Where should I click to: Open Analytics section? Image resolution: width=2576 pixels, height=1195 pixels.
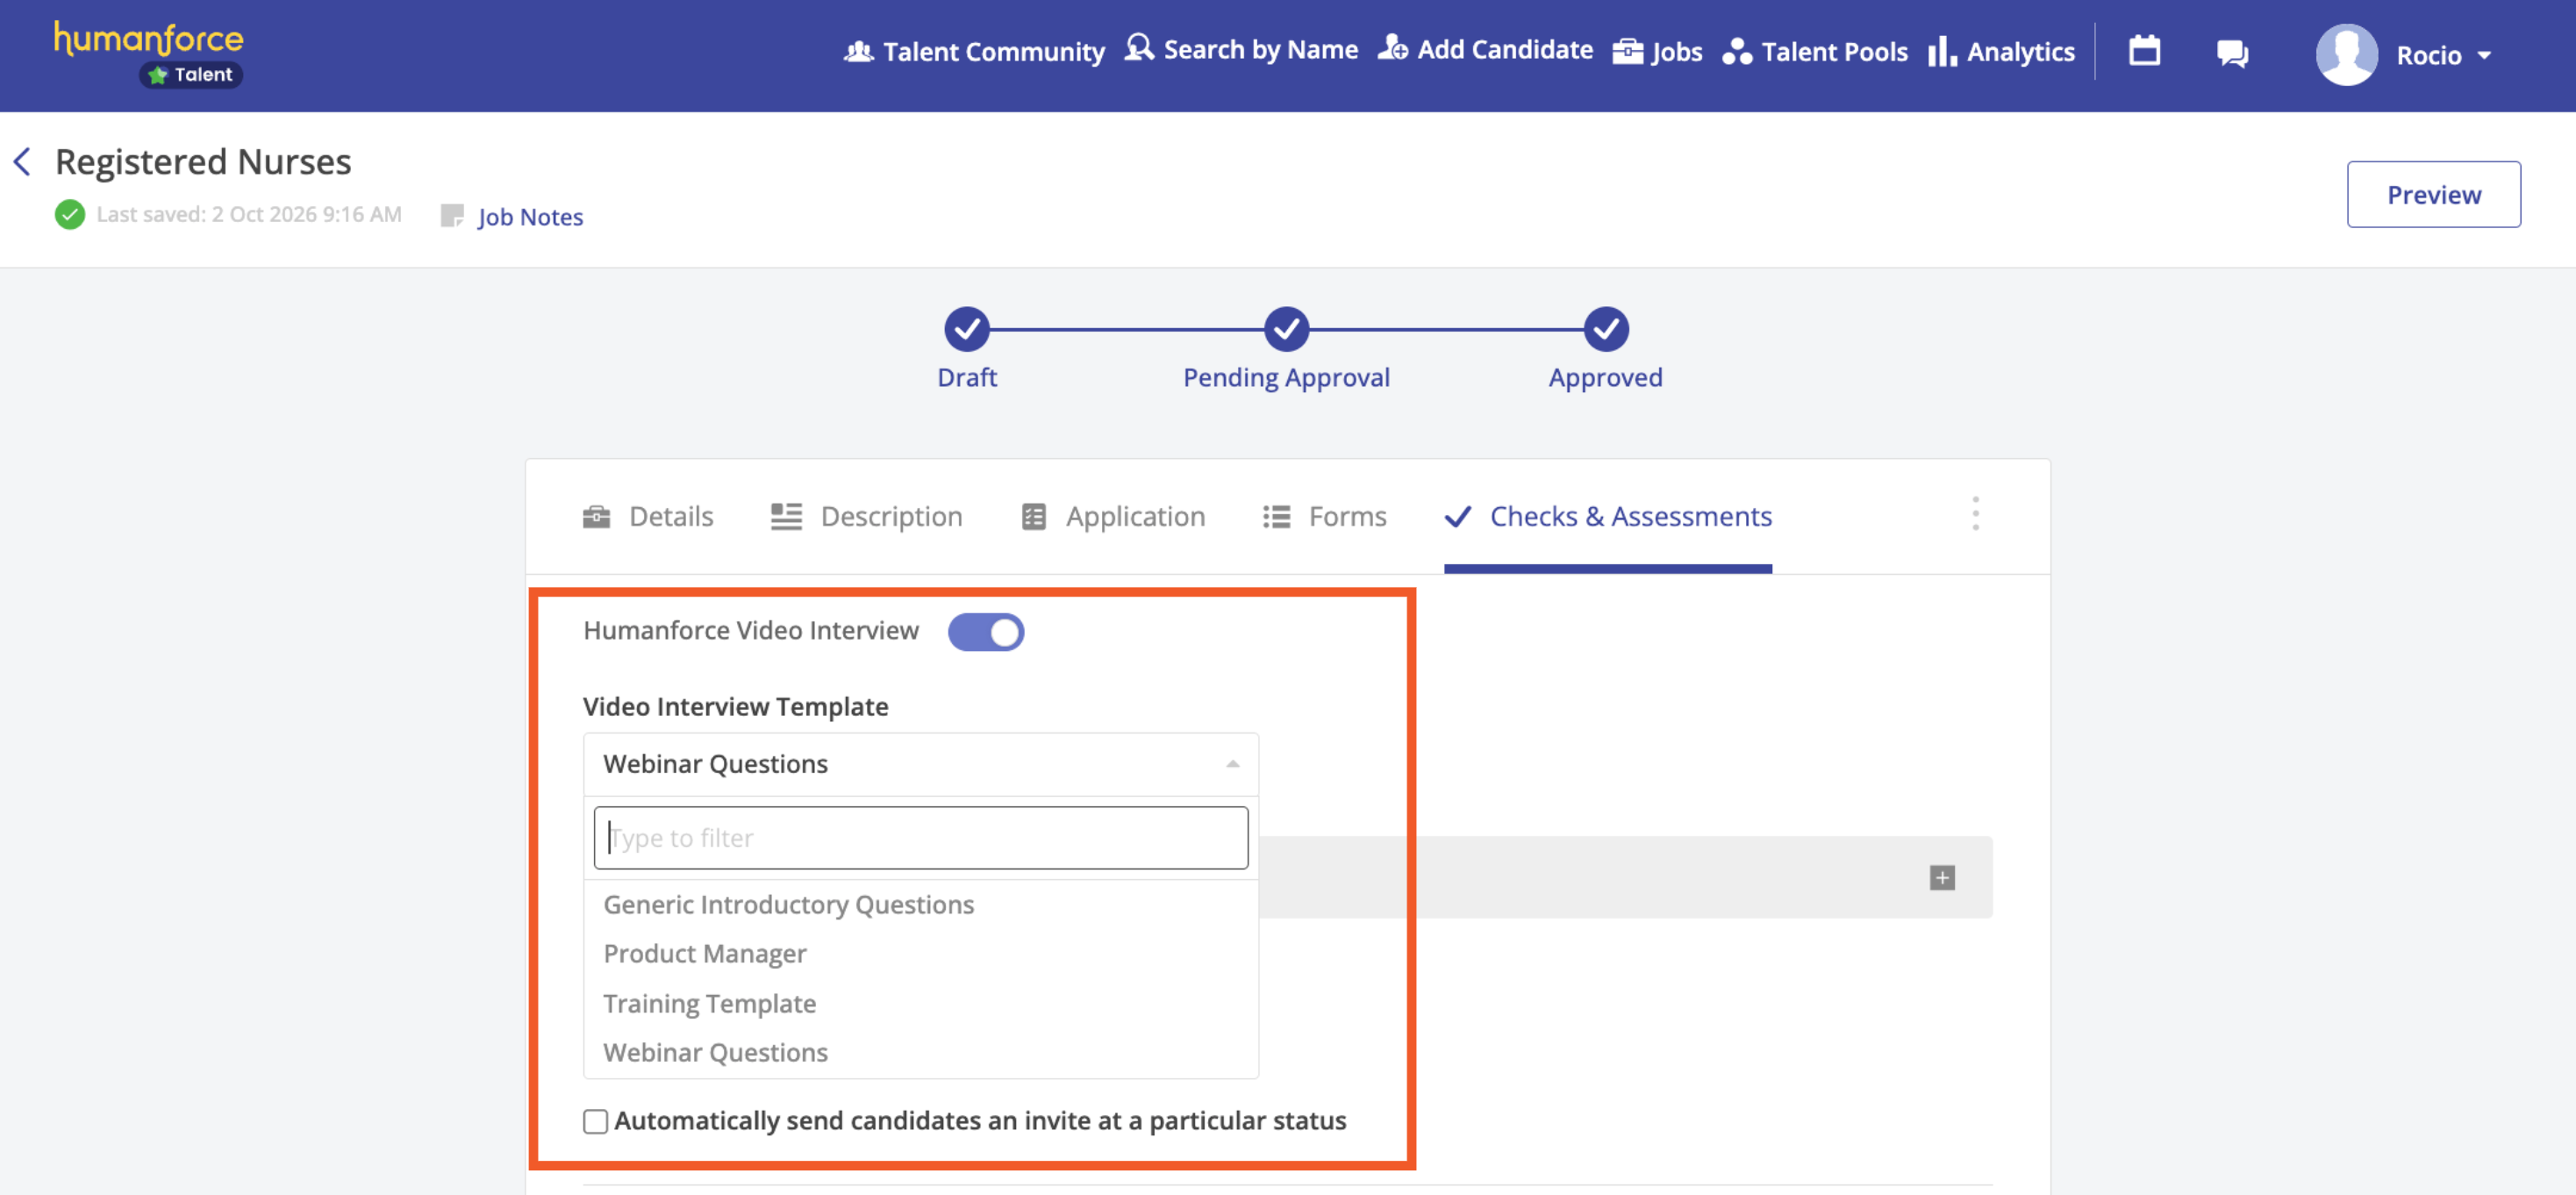point(2001,51)
